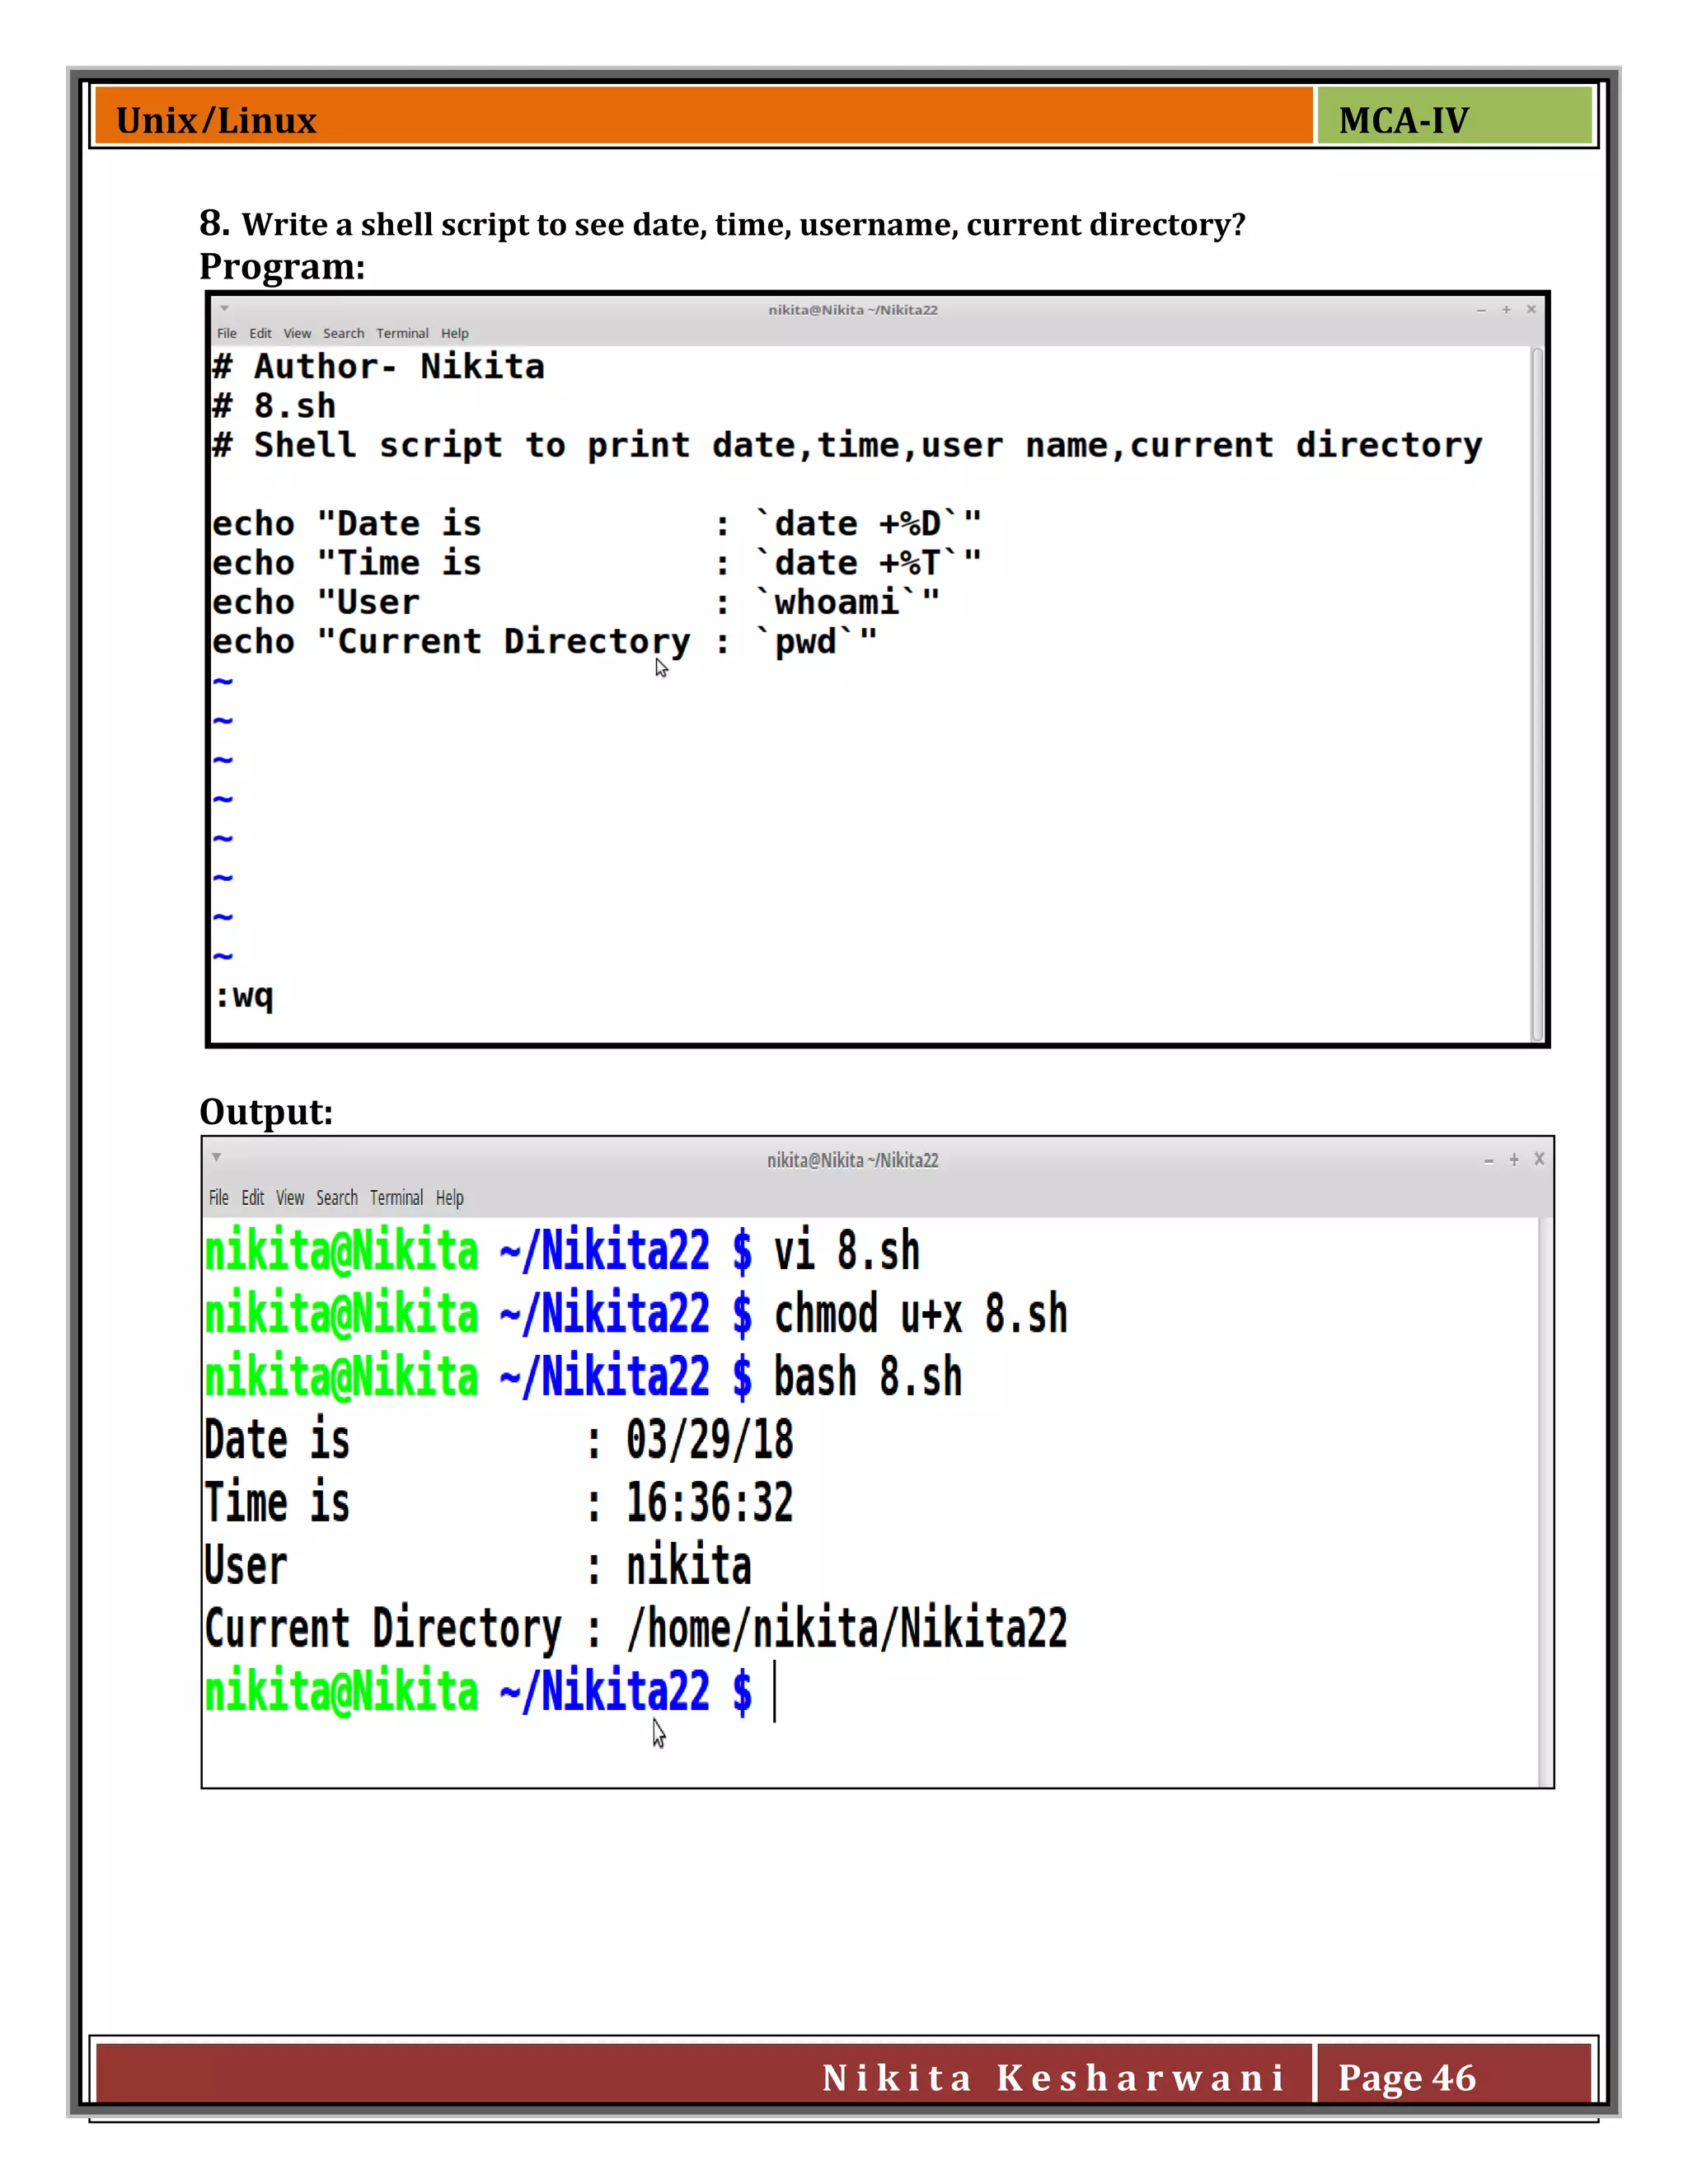Open Edit menu in top vi terminal window
This screenshot has height=2184, width=1688.
pos(260,333)
